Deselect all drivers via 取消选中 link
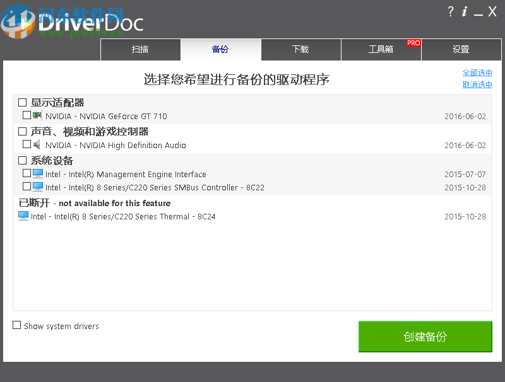Viewport: 505px width, 382px height. pos(477,84)
